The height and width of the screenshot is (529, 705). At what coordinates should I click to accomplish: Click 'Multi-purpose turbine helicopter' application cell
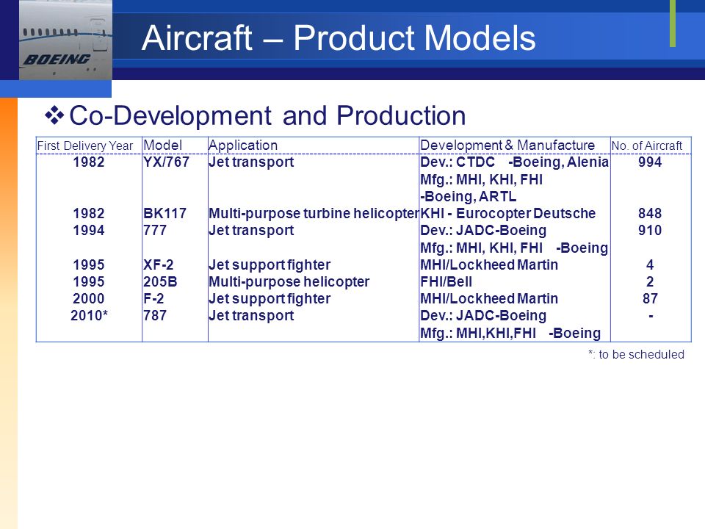pos(314,213)
